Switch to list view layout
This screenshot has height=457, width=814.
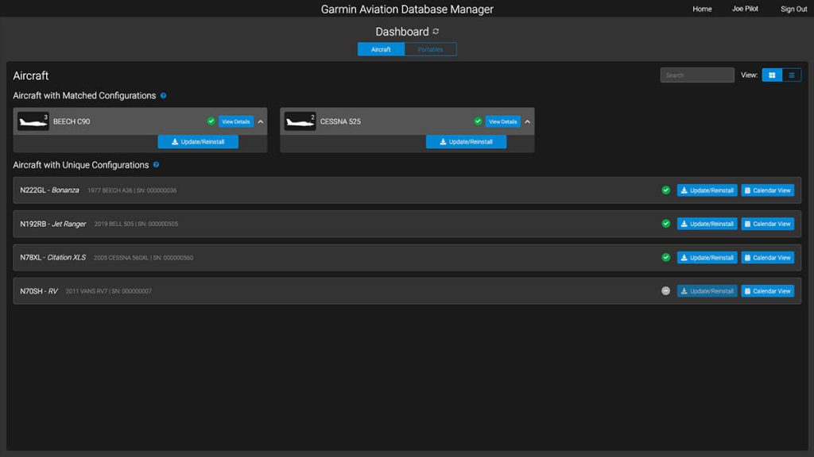[x=792, y=75]
